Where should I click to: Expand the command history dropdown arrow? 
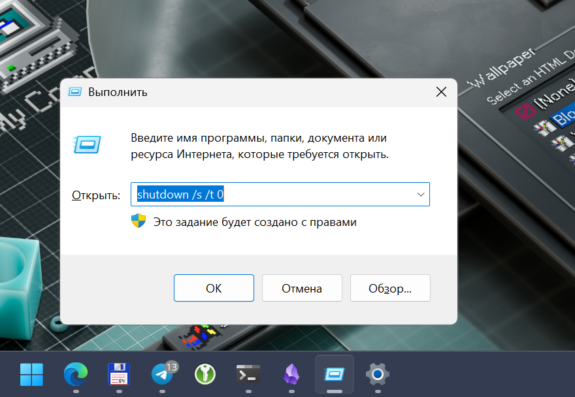(x=420, y=194)
